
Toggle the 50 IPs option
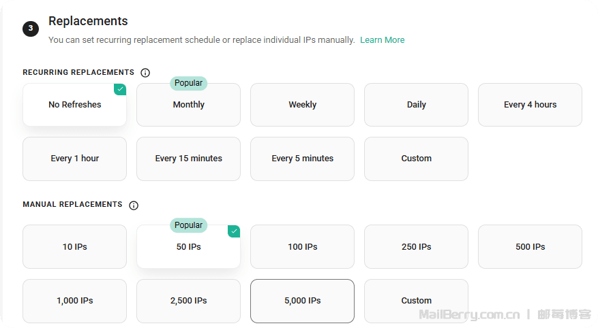188,247
